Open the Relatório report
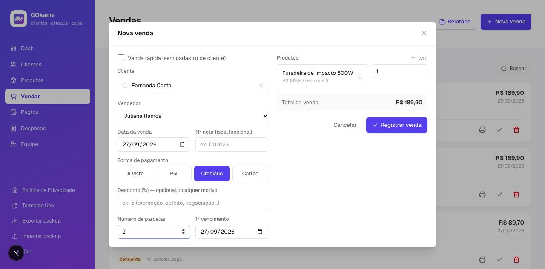This screenshot has height=269, width=545. click(x=455, y=22)
